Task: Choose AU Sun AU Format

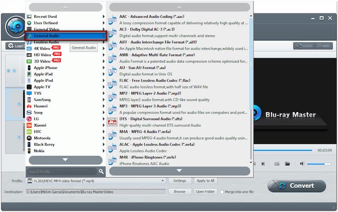Action: pos(179,71)
